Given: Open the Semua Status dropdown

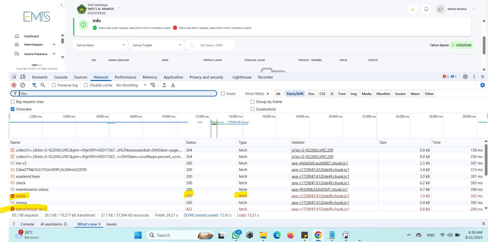Looking at the screenshot, I should 100,45.
